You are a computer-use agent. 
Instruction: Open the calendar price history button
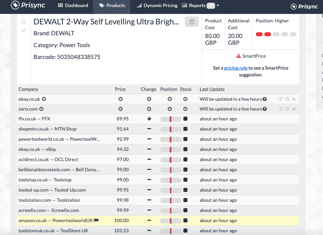click(192, 22)
